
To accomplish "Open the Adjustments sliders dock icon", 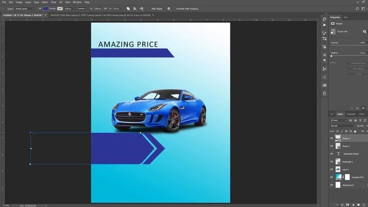I will [324, 39].
